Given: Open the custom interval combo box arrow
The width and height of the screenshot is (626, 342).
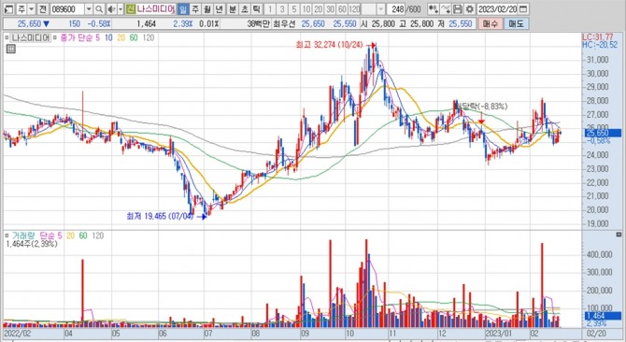Looking at the screenshot, I should 380,8.
